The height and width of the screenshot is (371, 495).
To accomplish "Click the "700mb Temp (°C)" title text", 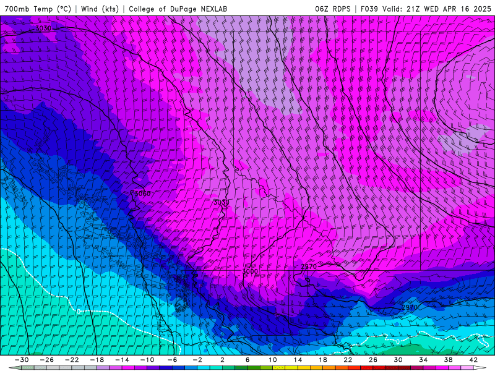I will coord(38,9).
